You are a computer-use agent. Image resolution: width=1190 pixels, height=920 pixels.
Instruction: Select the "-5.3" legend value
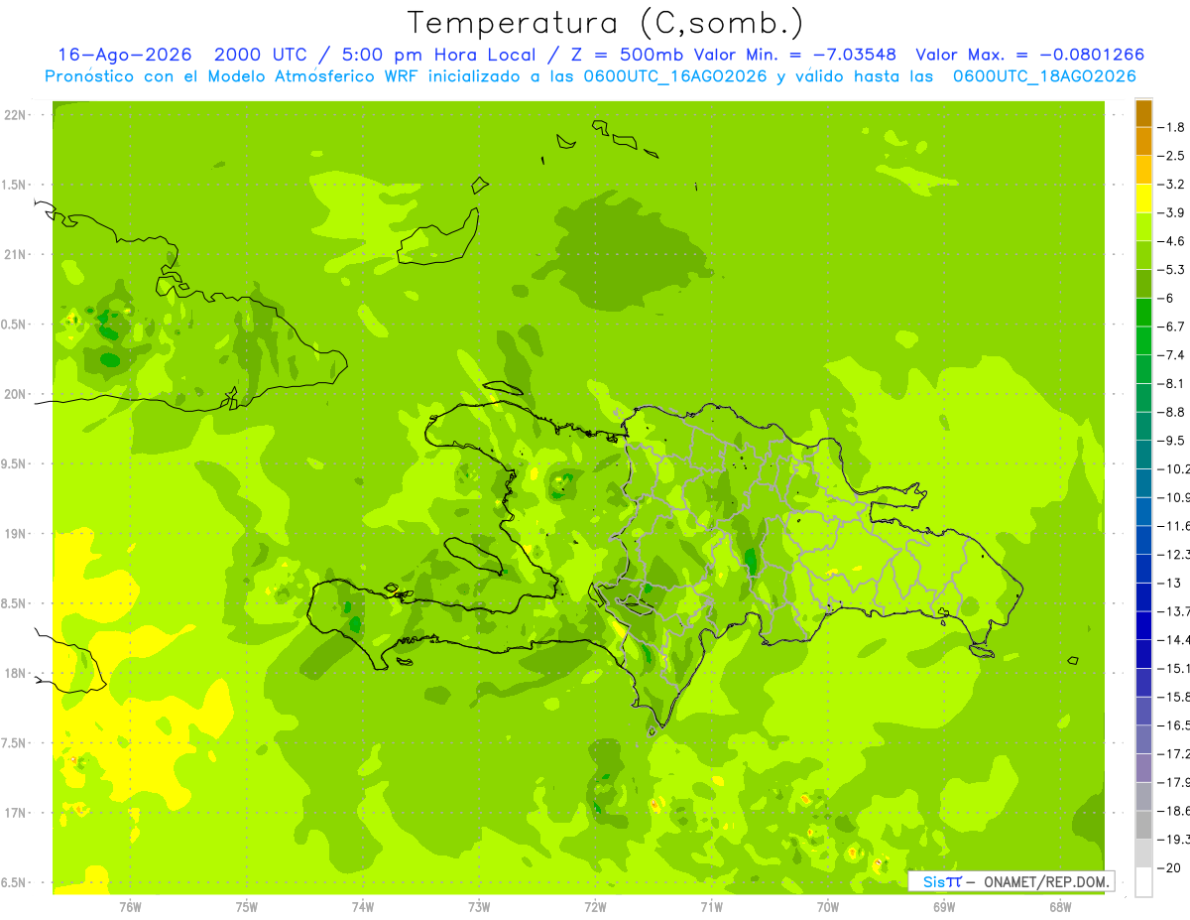point(1171,270)
